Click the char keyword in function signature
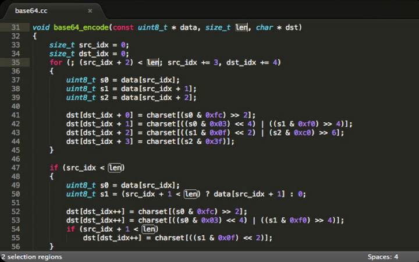Screen dimensions: 419x262 pyautogui.click(x=264, y=27)
